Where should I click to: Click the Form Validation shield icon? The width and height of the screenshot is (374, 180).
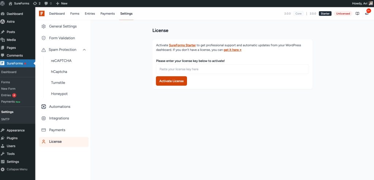[43, 38]
